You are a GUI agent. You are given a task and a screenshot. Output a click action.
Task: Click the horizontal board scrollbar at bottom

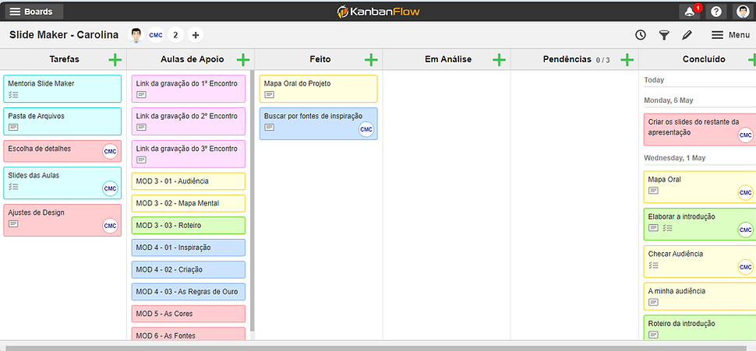coord(376,348)
